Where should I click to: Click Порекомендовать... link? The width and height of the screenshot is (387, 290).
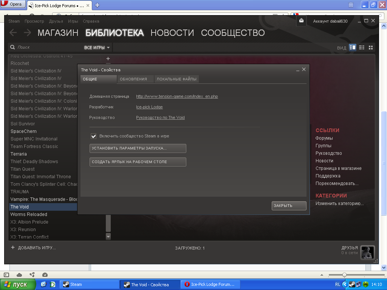point(337,184)
